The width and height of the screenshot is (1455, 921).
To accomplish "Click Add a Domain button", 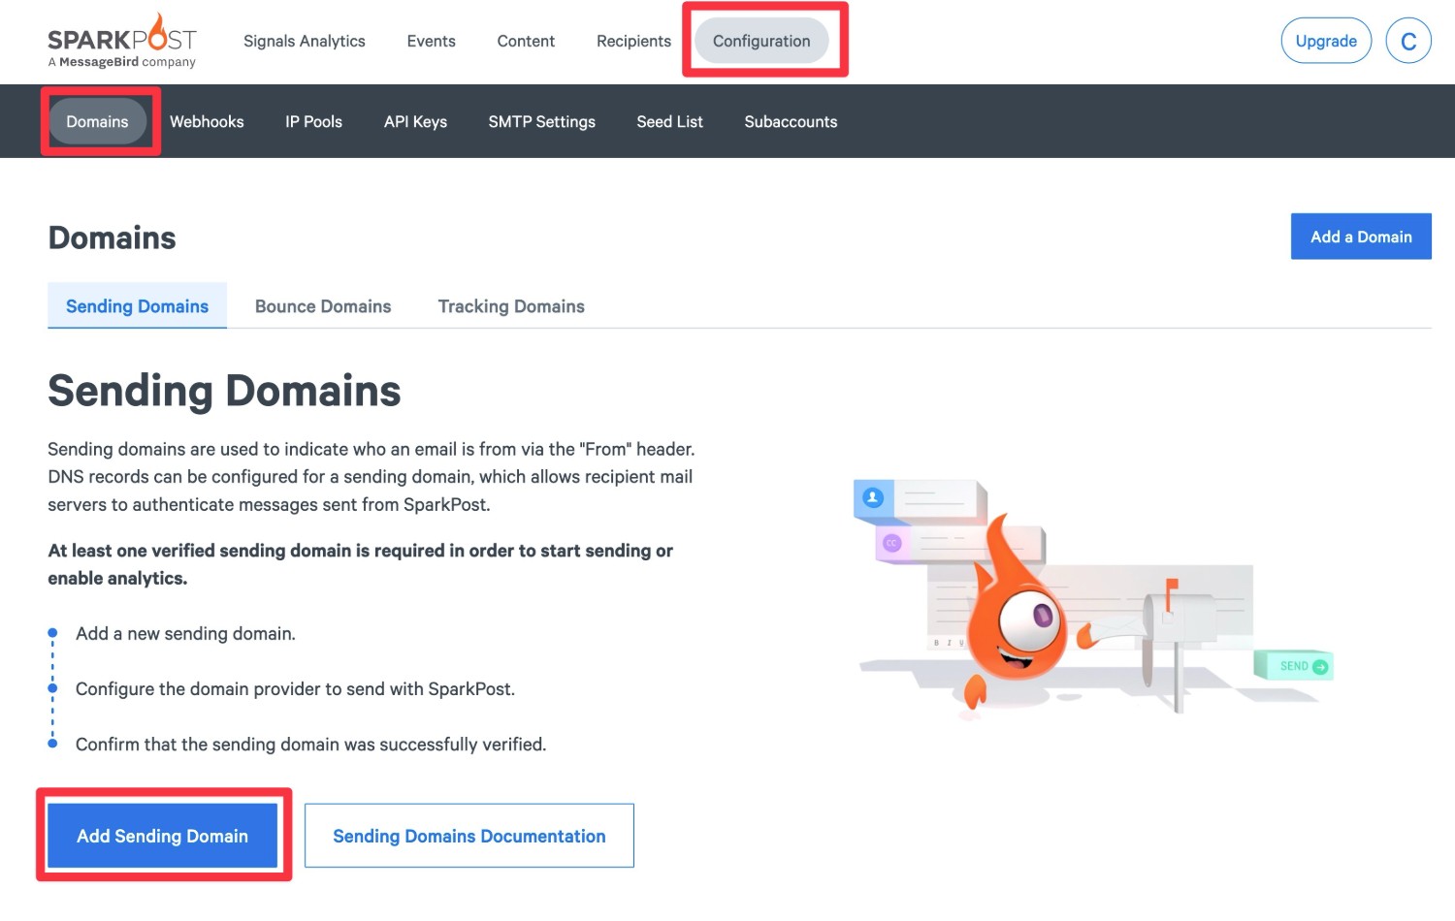I will click(1361, 237).
